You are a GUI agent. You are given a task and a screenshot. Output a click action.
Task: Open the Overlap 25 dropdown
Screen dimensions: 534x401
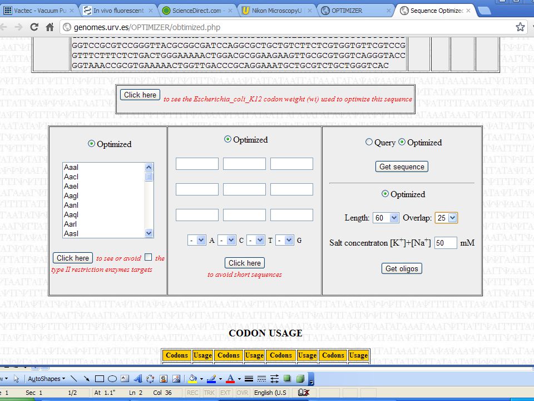pos(447,218)
